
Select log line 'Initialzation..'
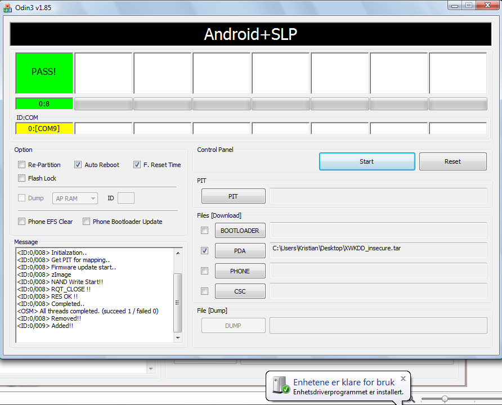point(52,253)
